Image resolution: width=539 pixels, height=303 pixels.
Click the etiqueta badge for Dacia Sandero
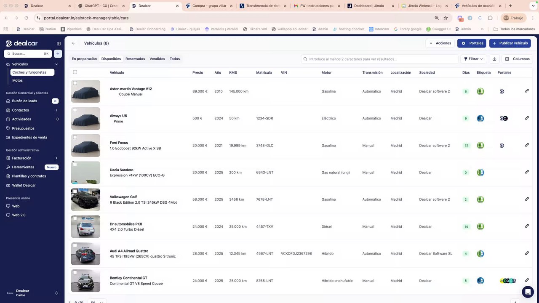click(480, 173)
